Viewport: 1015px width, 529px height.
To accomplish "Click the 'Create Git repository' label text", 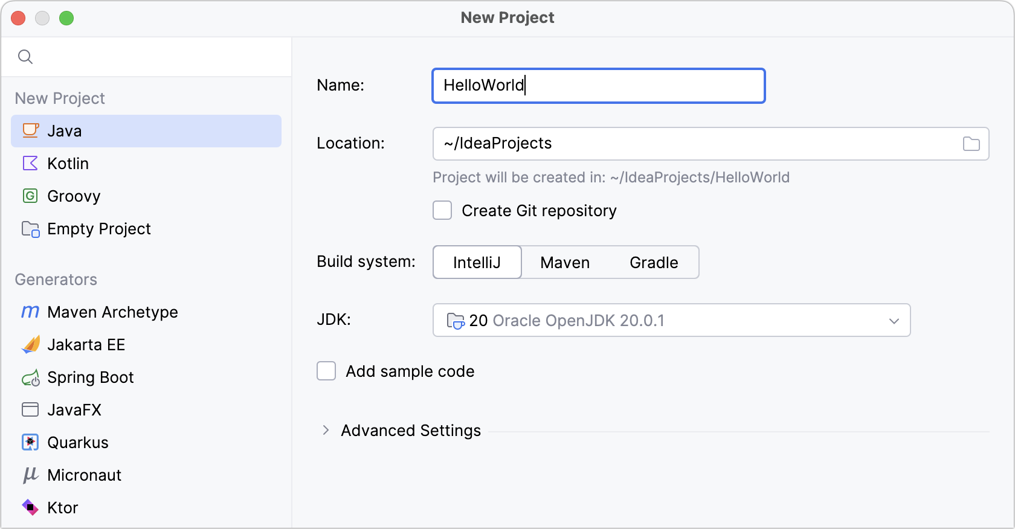I will pyautogui.click(x=540, y=211).
